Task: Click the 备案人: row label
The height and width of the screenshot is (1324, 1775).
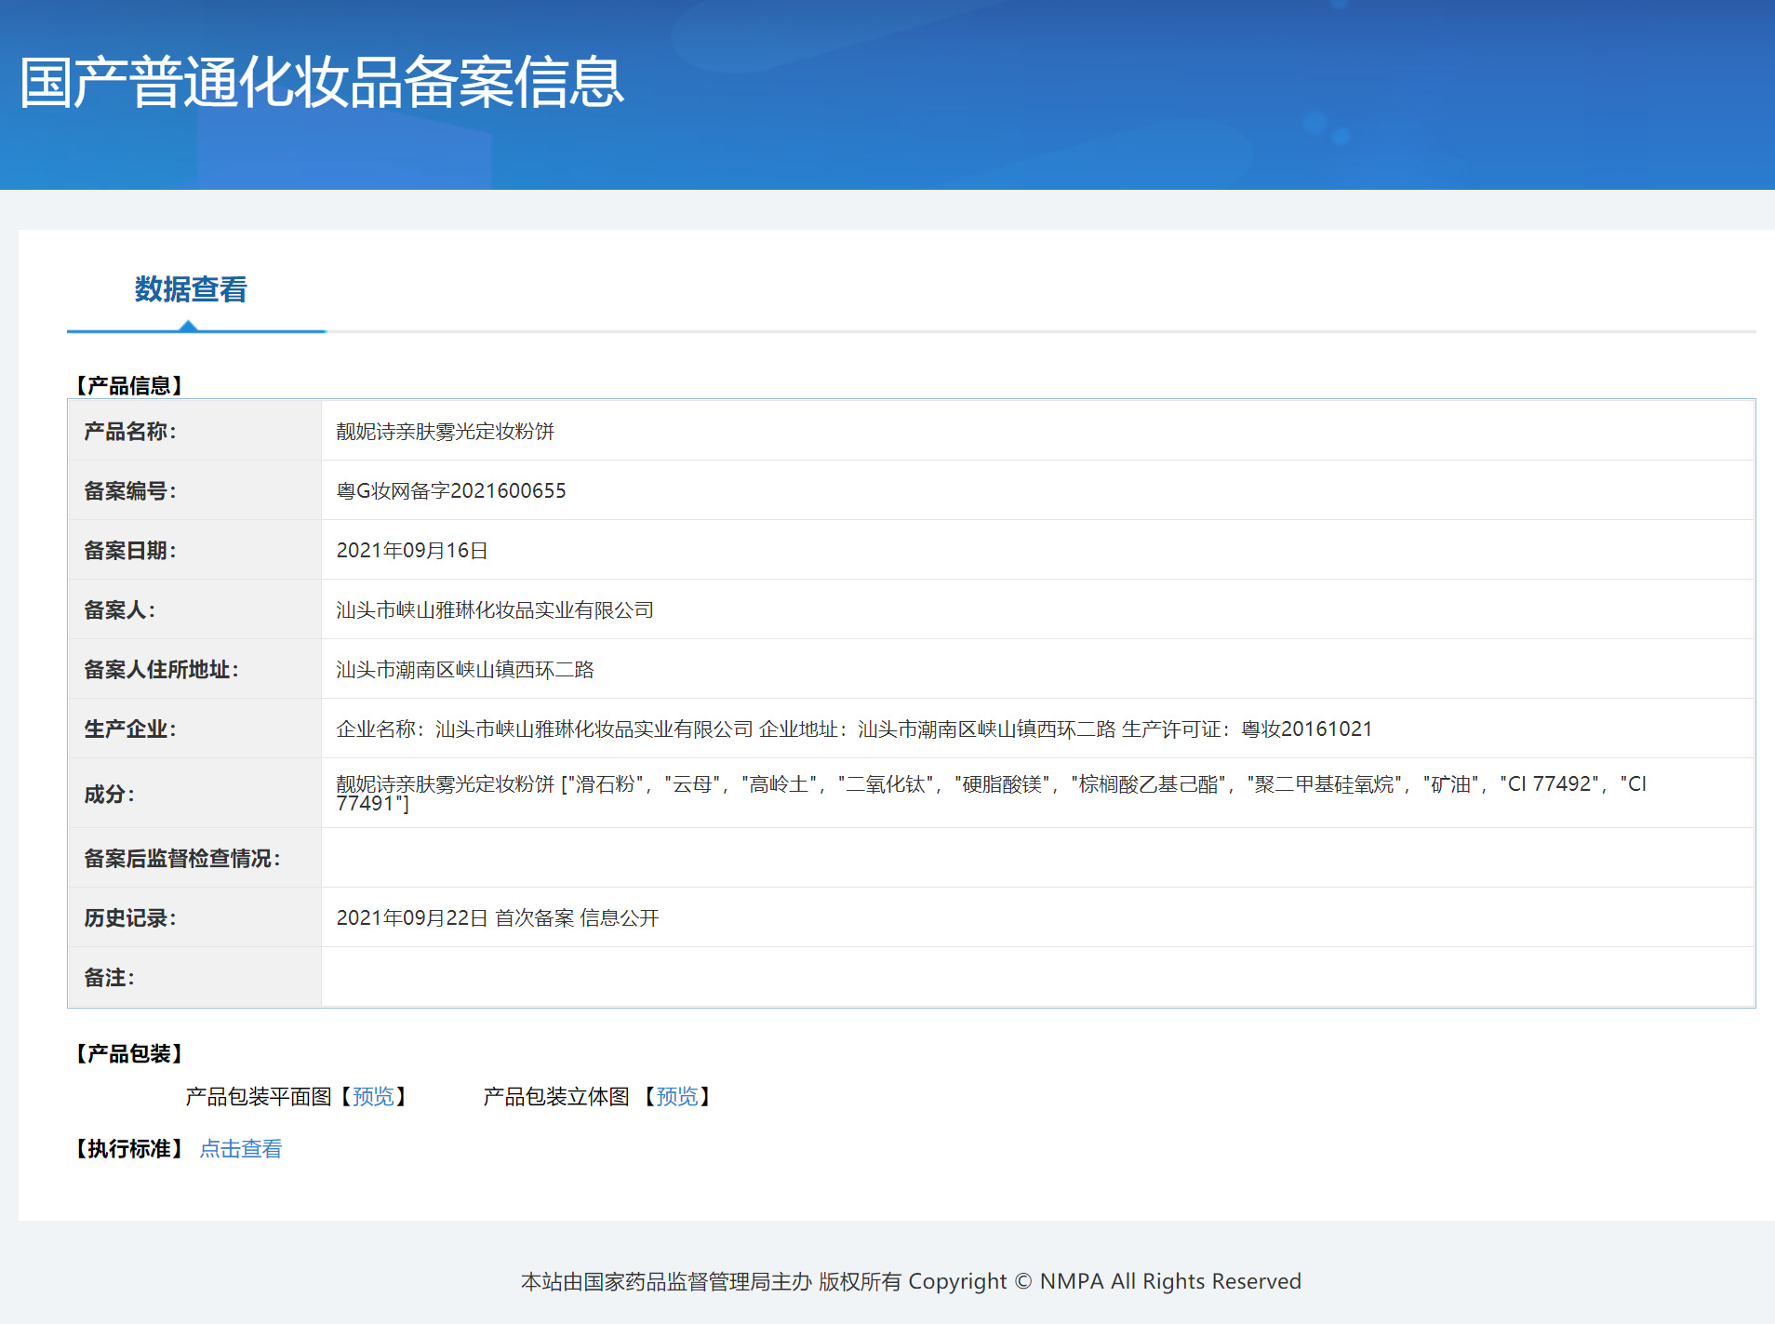Action: [120, 610]
